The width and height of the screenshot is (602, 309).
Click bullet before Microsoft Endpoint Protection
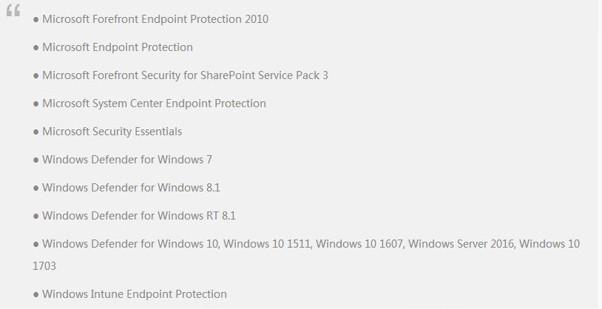[x=36, y=47]
